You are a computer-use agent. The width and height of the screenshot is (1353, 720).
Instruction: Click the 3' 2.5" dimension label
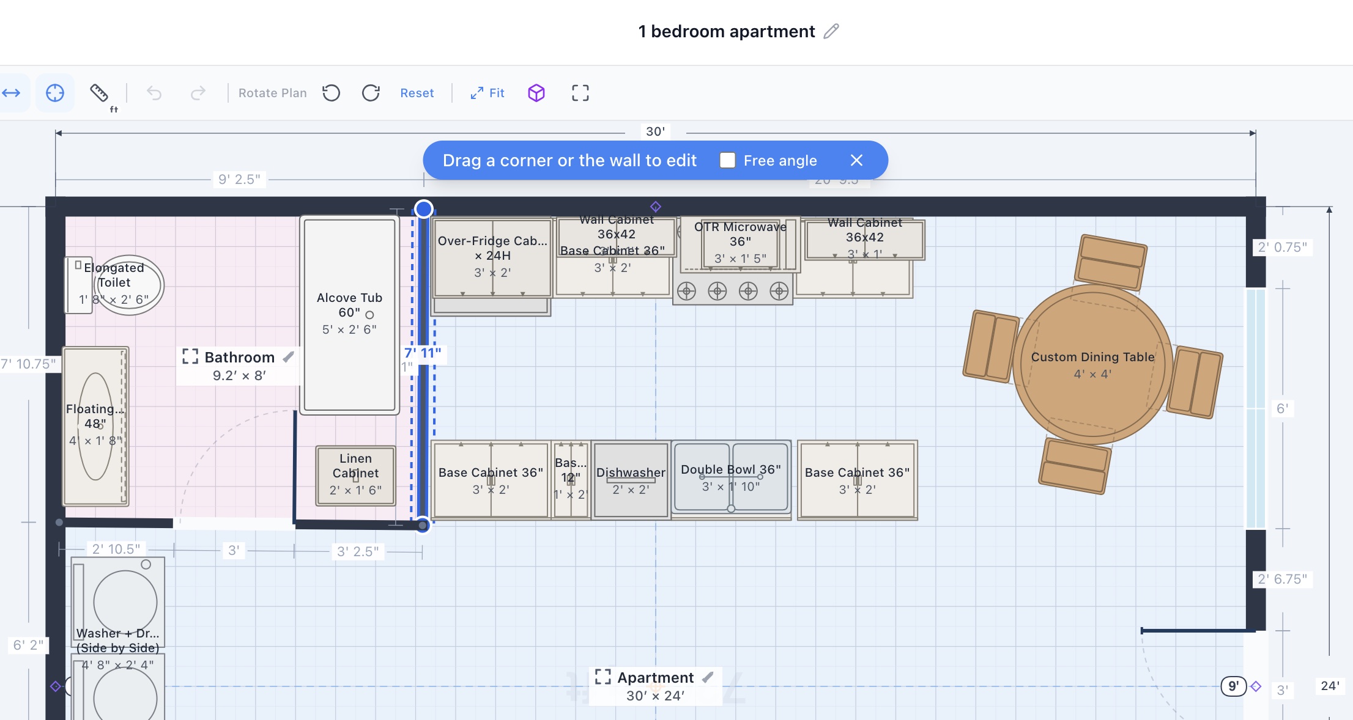pyautogui.click(x=358, y=551)
